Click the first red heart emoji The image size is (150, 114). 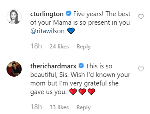click(73, 92)
